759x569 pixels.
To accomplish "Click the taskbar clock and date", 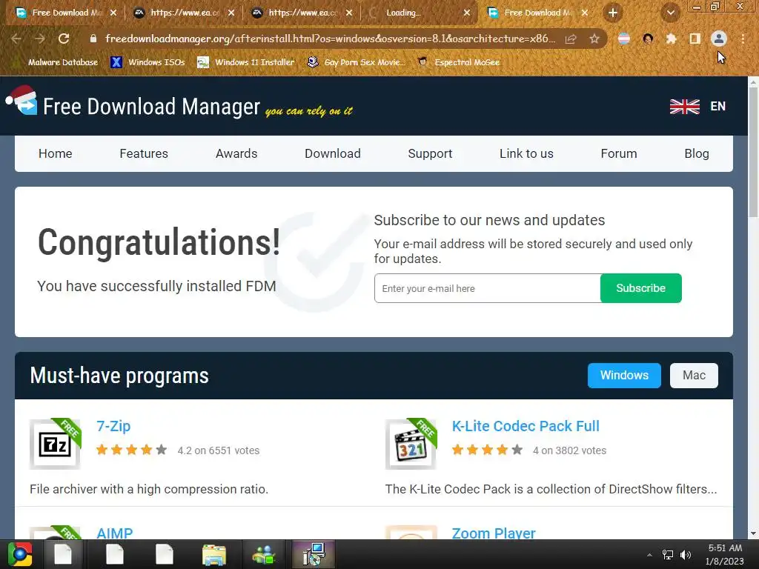I will [725, 554].
